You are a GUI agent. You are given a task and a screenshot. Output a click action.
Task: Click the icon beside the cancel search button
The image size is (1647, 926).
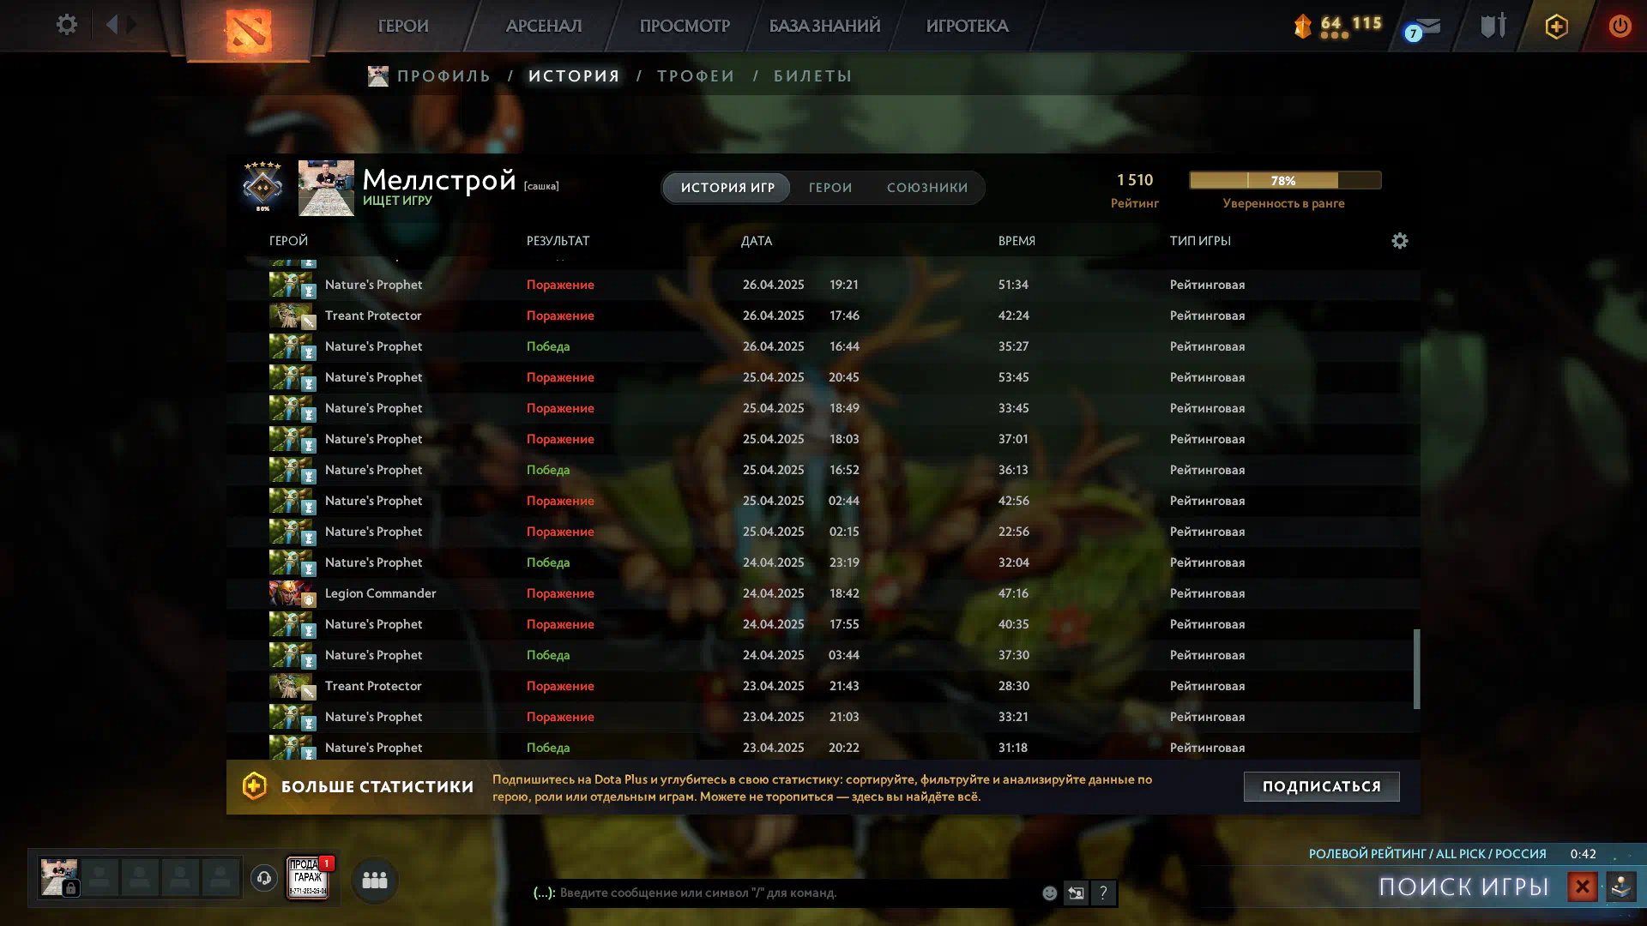pos(1621,887)
